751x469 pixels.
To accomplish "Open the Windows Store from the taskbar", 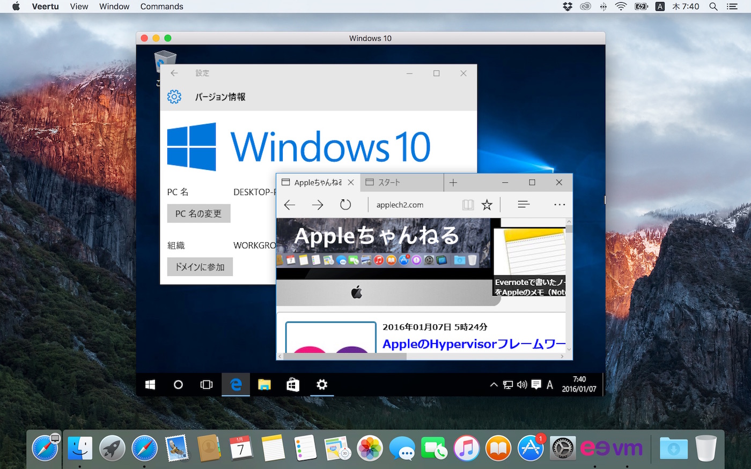I will (x=293, y=385).
